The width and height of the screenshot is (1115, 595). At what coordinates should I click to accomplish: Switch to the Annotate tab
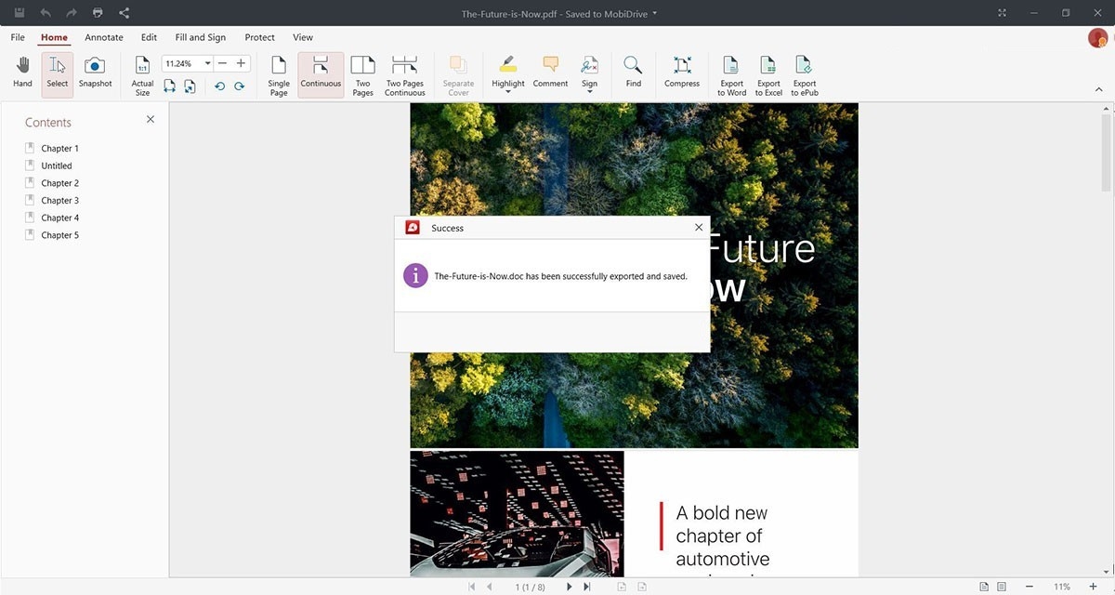(x=104, y=37)
